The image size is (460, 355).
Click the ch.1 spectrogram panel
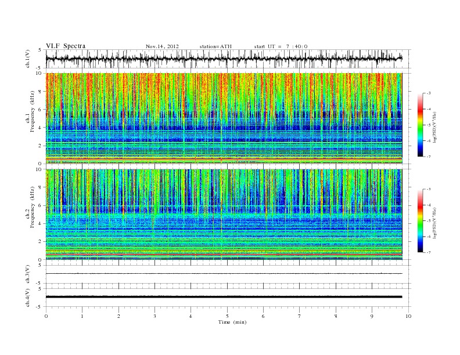click(x=224, y=118)
